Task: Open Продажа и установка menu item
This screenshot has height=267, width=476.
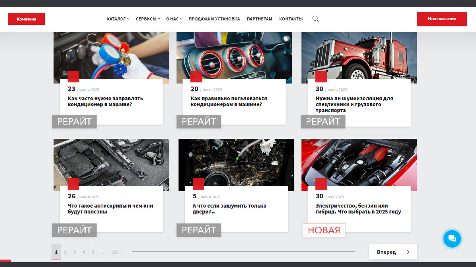Action: click(x=214, y=19)
